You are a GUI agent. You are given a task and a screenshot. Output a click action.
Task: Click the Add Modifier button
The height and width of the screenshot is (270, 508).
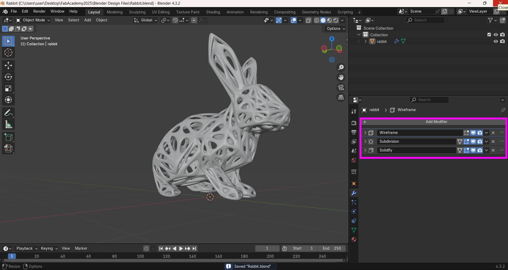(433, 122)
